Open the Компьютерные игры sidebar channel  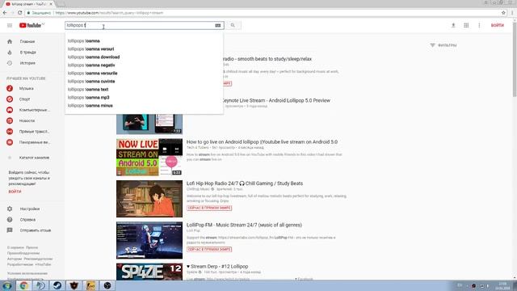coord(32,110)
